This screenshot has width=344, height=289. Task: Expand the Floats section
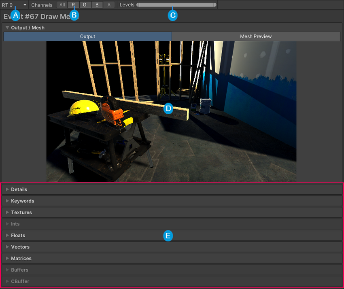click(18, 235)
